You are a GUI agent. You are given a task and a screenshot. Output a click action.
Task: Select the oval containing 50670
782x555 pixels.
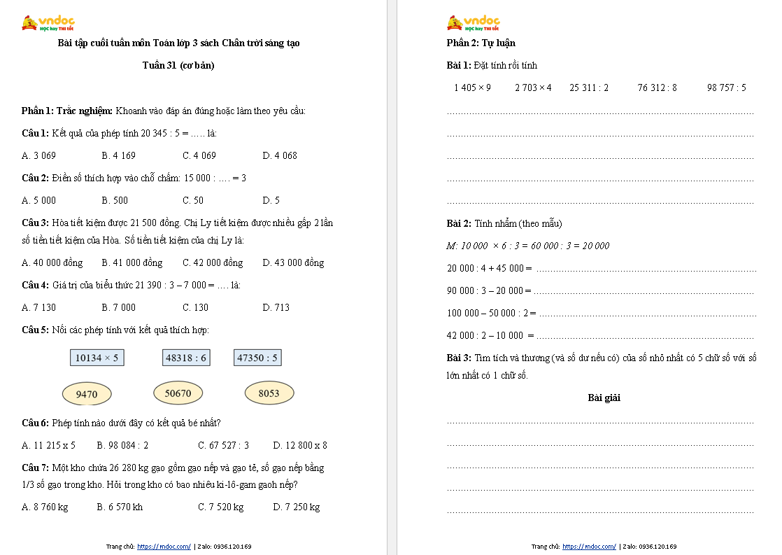pyautogui.click(x=178, y=393)
